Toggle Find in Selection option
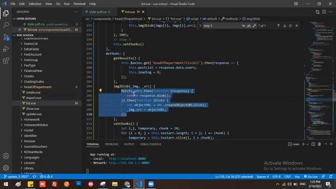The width and height of the screenshot is (336, 189). (x=290, y=26)
